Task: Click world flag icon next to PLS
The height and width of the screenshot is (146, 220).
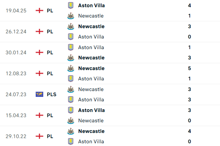Action: click(39, 94)
